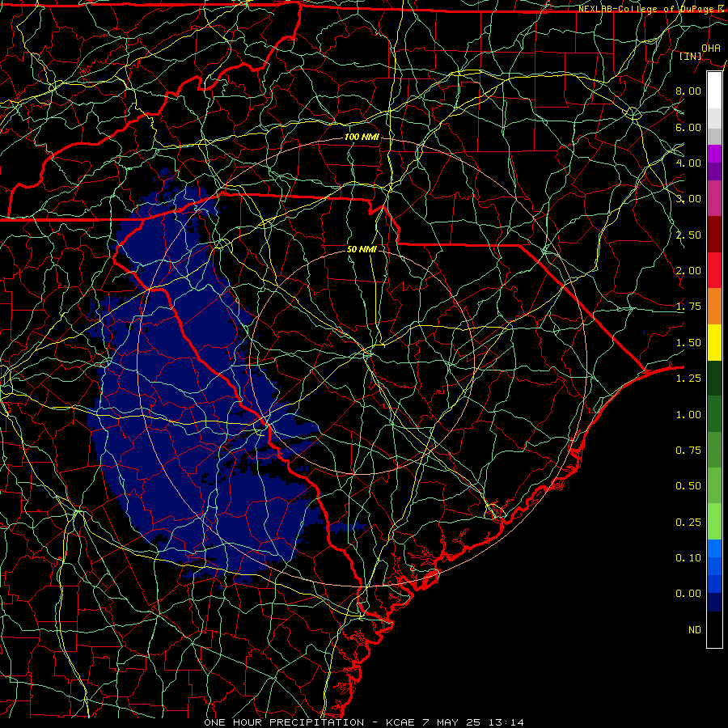Click the 0.10 legend value

pos(688,558)
